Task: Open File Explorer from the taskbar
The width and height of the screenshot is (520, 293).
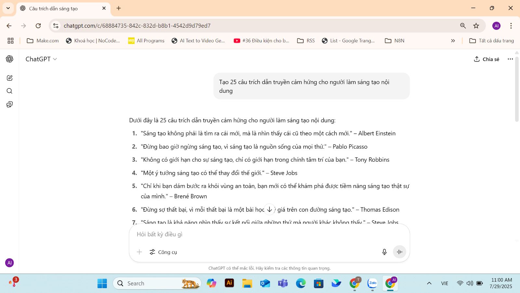Action: pyautogui.click(x=247, y=283)
